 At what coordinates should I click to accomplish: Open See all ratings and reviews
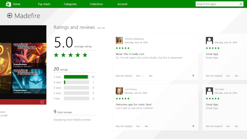click(101, 28)
